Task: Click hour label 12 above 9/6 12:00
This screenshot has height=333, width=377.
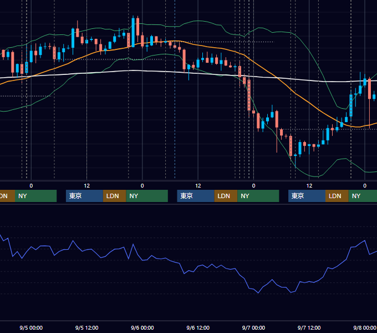Action: (198, 186)
